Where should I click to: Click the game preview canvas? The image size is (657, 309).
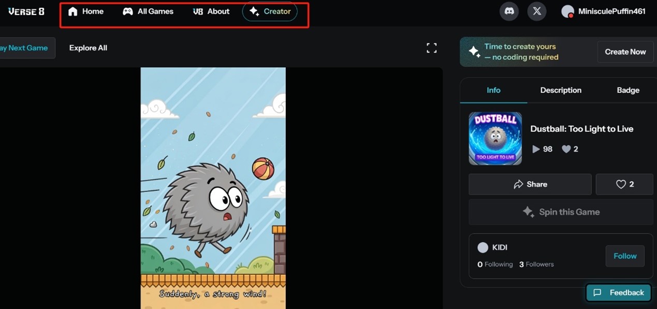click(x=213, y=188)
